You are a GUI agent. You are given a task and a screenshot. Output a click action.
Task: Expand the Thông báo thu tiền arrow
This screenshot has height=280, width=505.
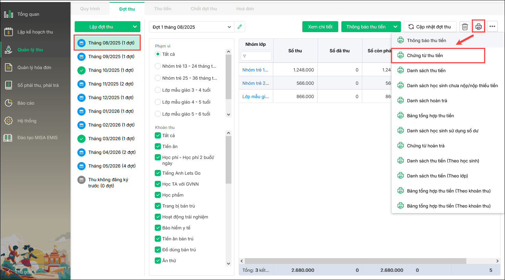click(395, 27)
